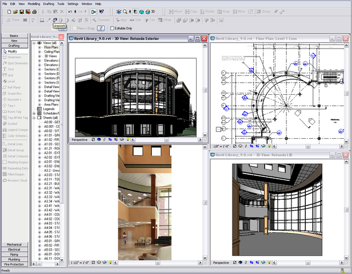Click the crop view icon in Floor Plan view
The image size is (352, 274).
pyautogui.click(x=251, y=146)
